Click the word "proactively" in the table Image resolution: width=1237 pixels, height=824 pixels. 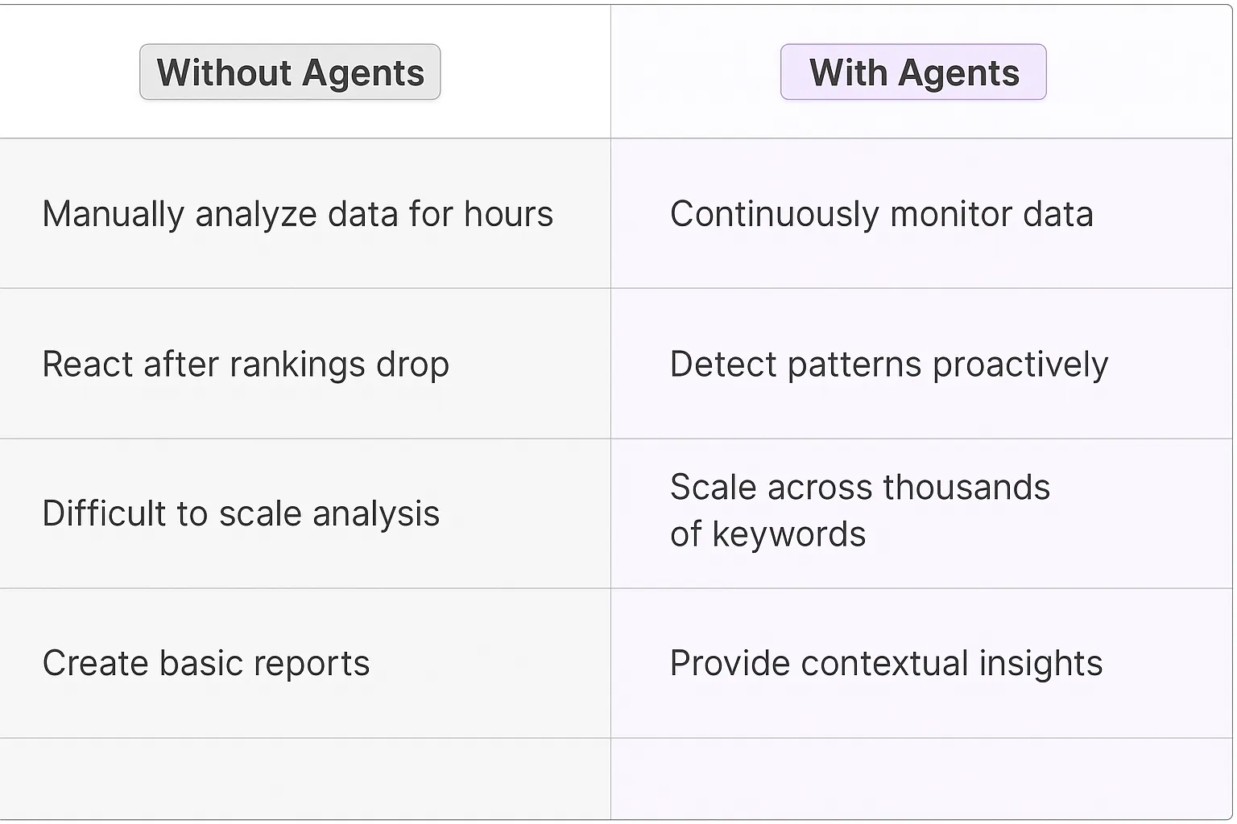pos(1020,364)
